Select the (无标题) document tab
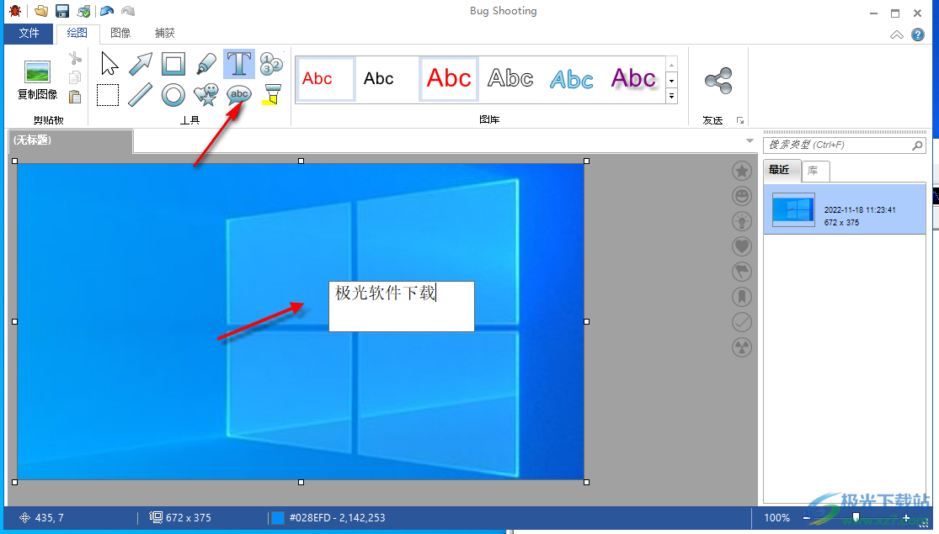 pos(69,140)
